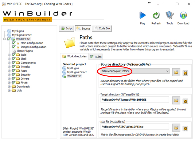Select Main Configuration tree entry

(x=32, y=43)
